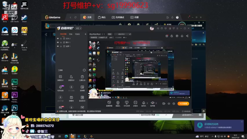
Task: Open the notification bell icon
Action: pos(182,36)
